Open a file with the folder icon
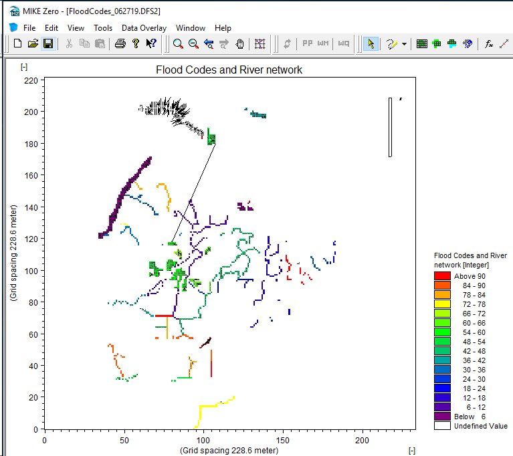Viewport: 513px width, 456px height. tap(33, 43)
